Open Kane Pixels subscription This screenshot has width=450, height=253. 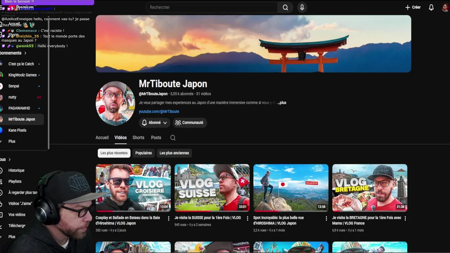click(22, 130)
